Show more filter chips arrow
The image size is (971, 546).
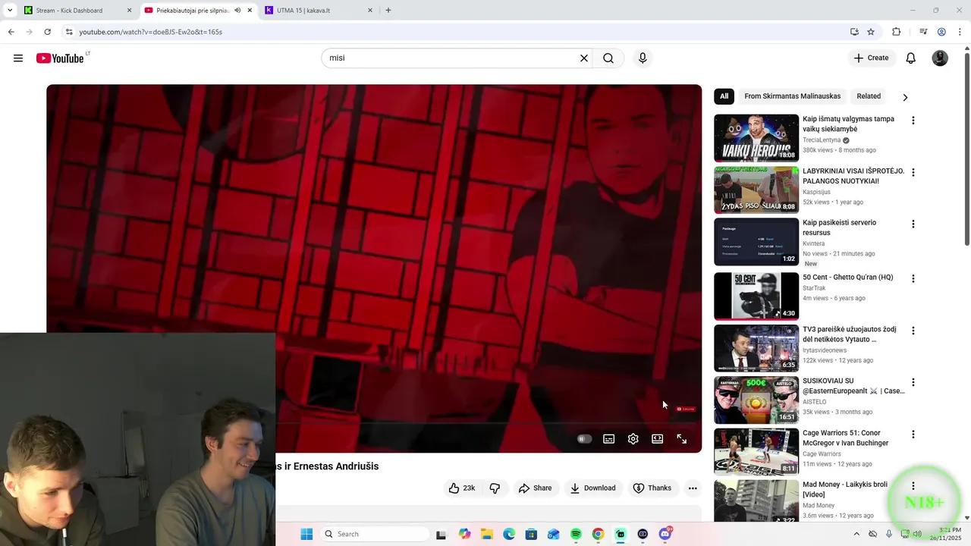[905, 97]
